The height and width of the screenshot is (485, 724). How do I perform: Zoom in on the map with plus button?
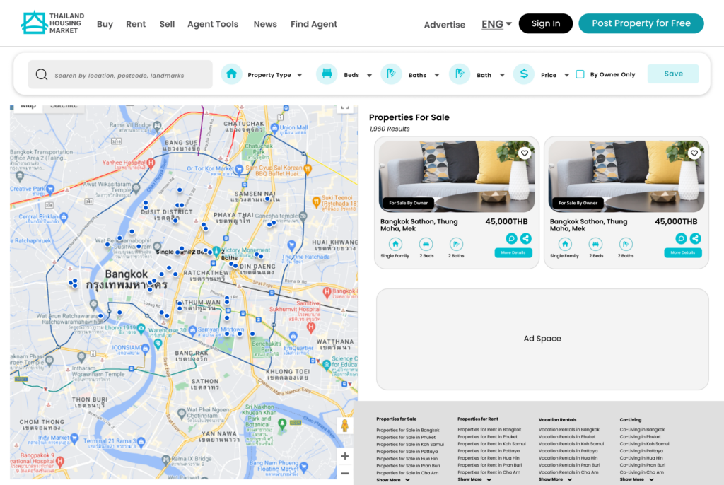(x=345, y=456)
